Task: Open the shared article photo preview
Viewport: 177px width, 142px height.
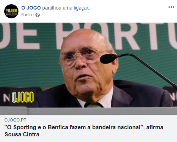Action: pos(88,69)
